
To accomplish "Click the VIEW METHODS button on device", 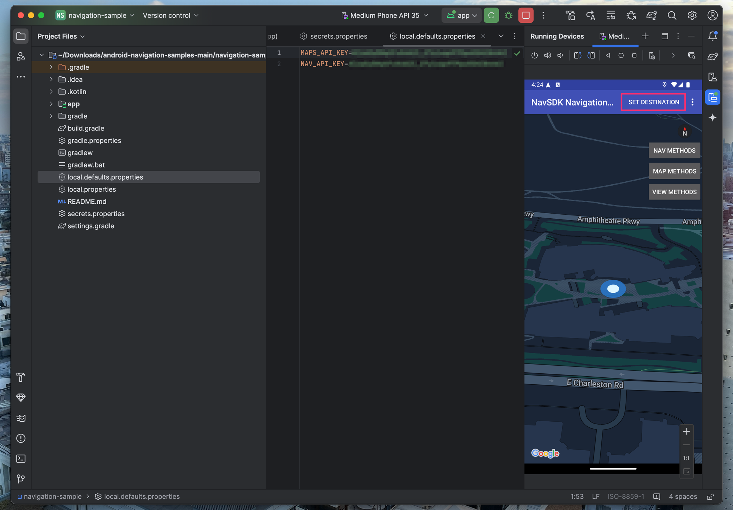I will click(x=673, y=192).
